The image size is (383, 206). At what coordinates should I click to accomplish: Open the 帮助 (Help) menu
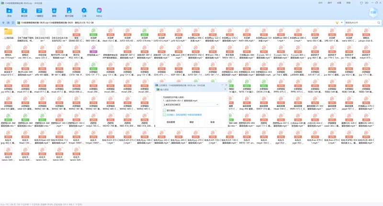(349, 3)
